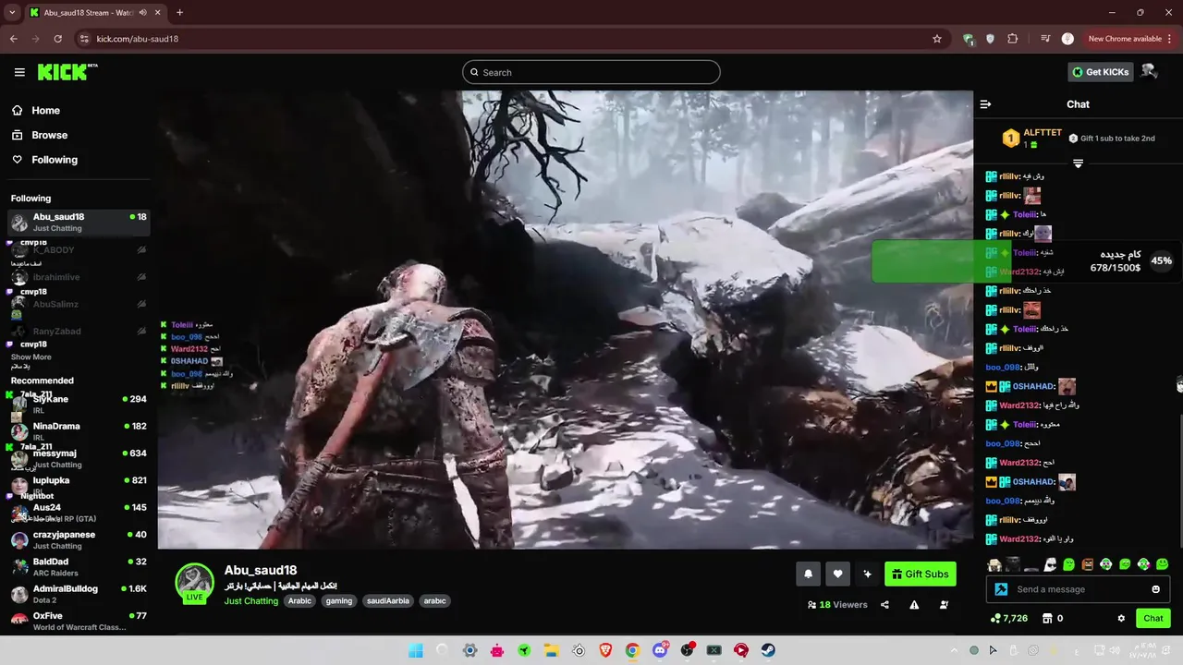The image size is (1183, 665).
Task: Open ALFTTET top gifter entry
Action: (x=1032, y=139)
